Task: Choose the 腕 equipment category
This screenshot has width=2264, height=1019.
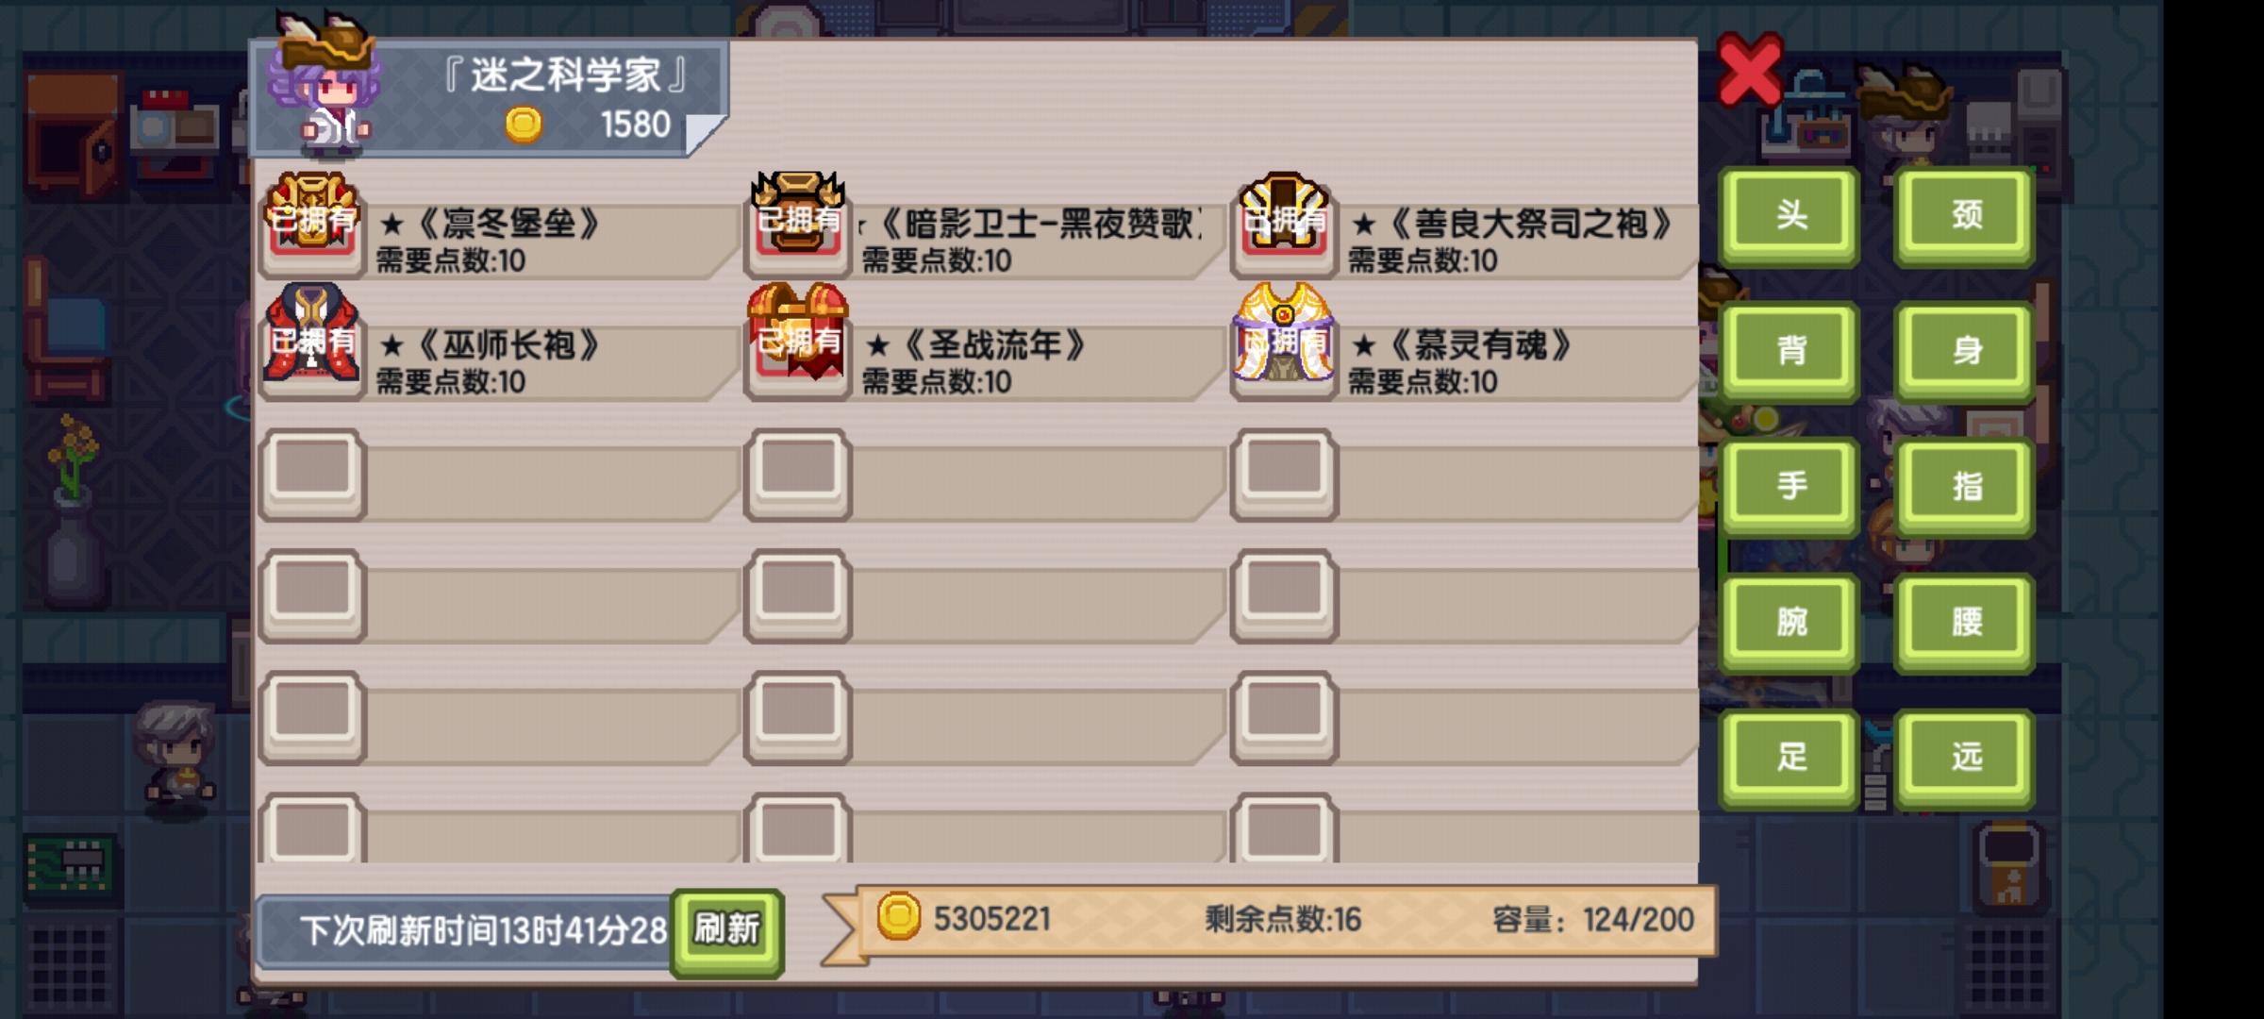Action: [x=1790, y=622]
